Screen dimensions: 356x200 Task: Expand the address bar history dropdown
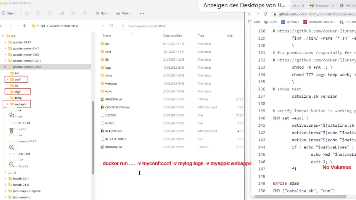[103, 26]
